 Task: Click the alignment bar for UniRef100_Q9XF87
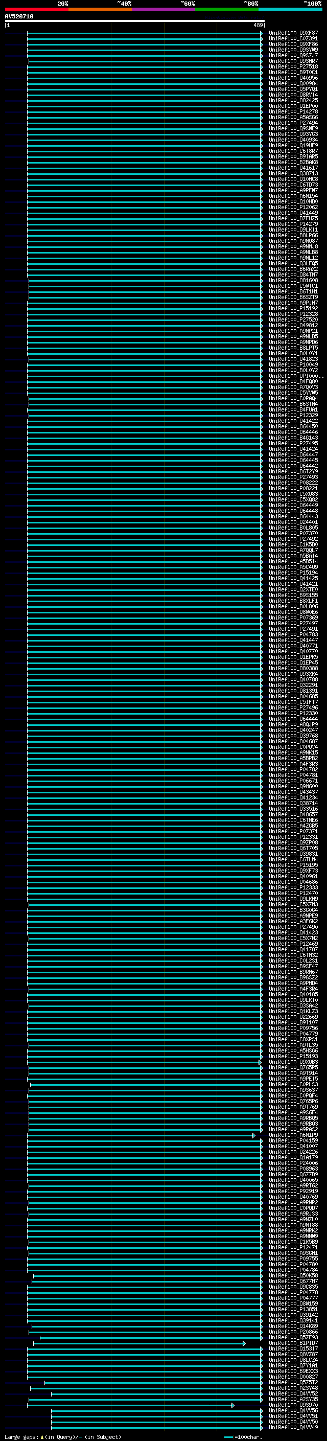pyautogui.click(x=145, y=33)
